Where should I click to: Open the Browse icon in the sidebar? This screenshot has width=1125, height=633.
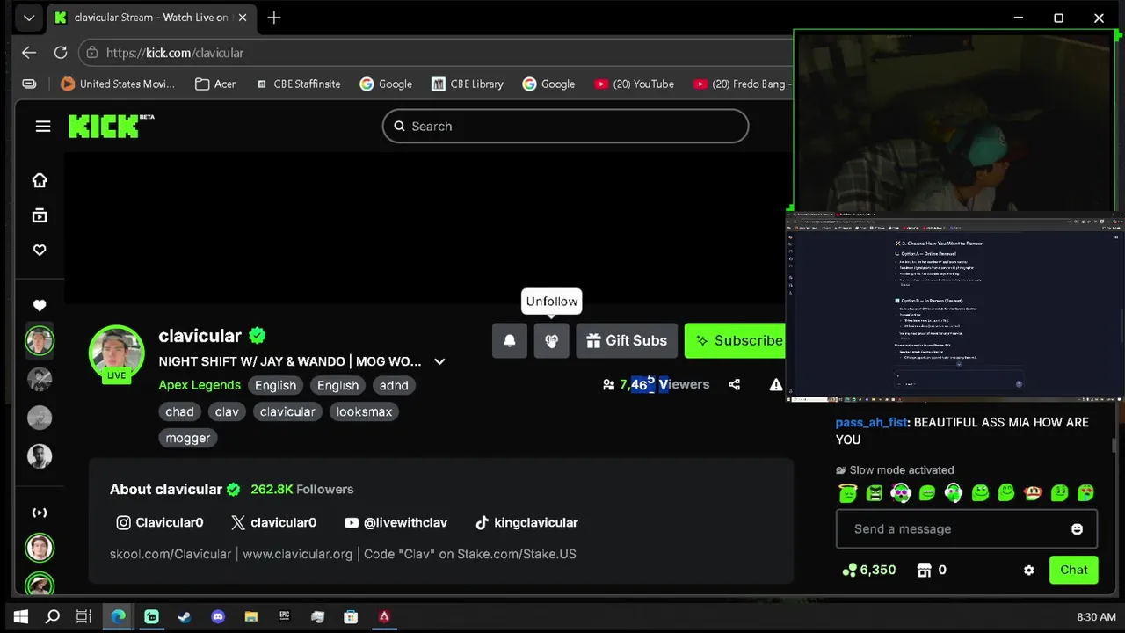(x=40, y=215)
